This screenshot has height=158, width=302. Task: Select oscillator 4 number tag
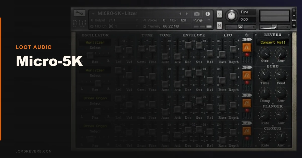point(247,123)
